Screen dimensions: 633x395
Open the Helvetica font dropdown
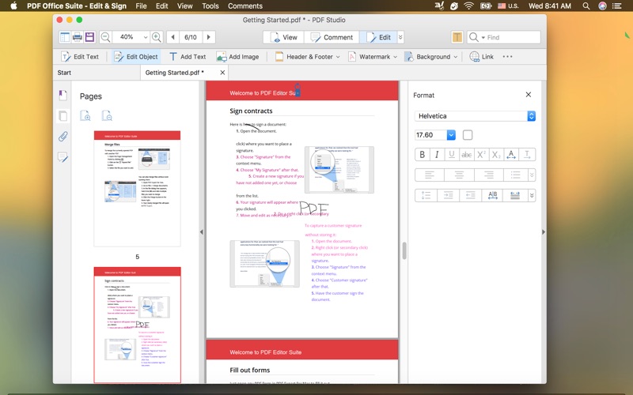[x=476, y=116]
